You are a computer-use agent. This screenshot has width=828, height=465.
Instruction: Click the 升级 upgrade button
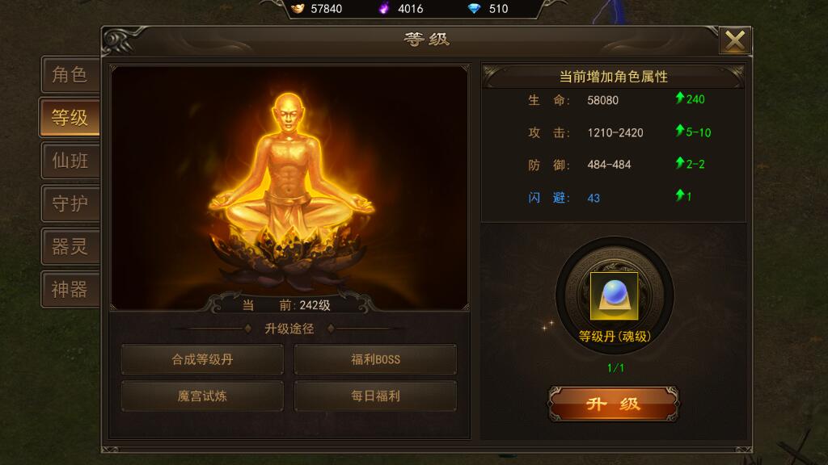tap(613, 404)
